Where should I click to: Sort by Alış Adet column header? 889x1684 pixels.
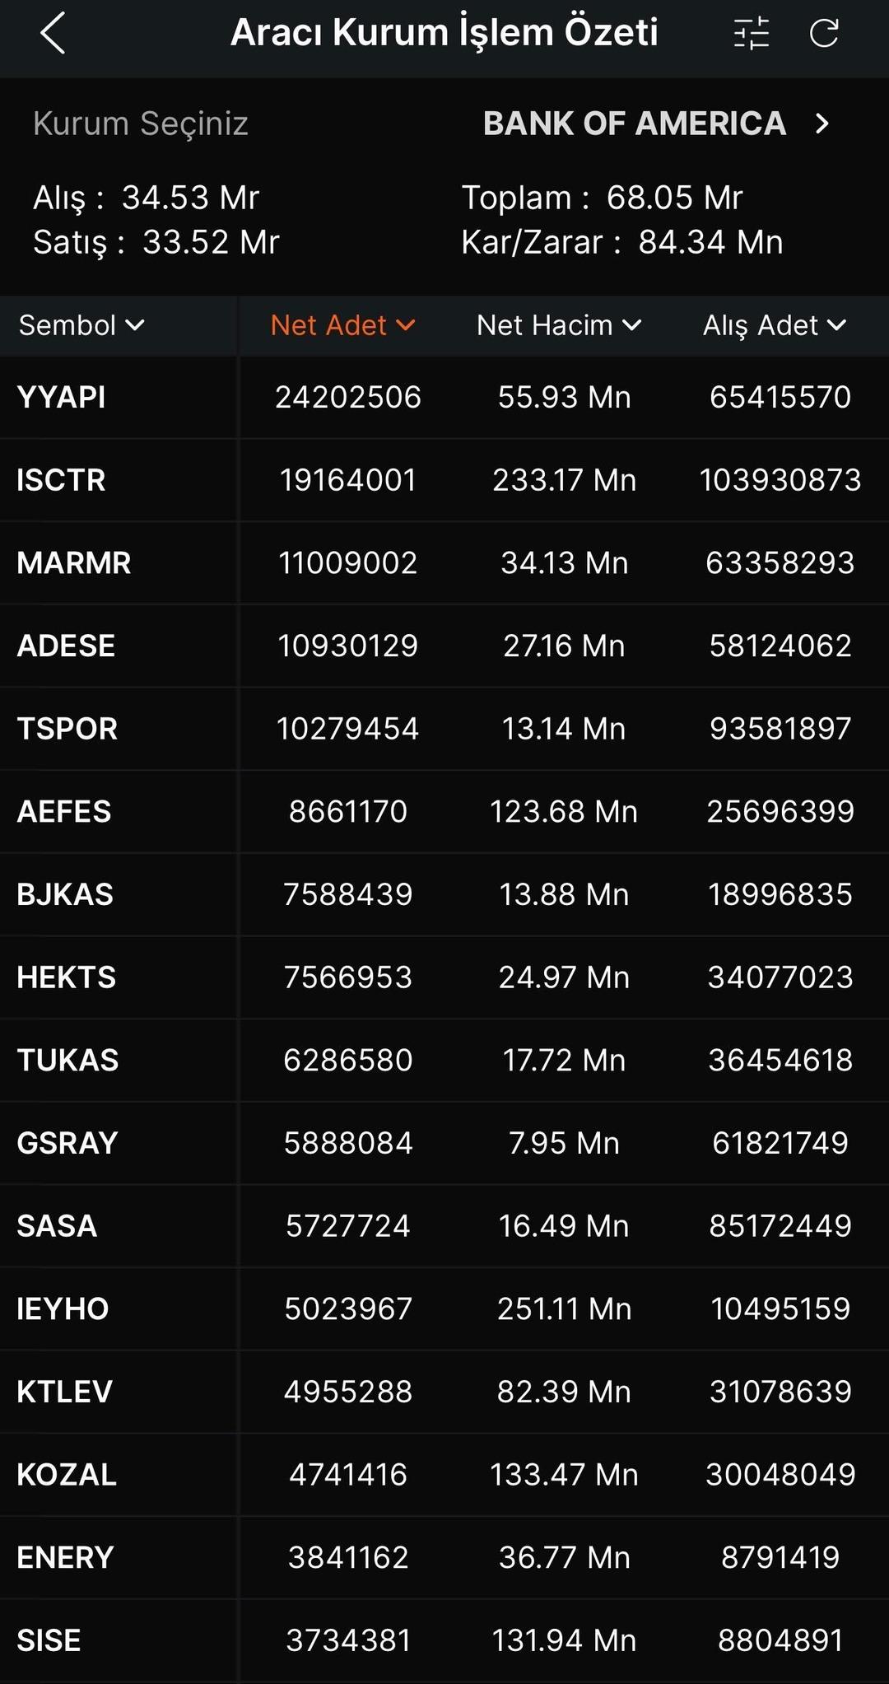774,325
